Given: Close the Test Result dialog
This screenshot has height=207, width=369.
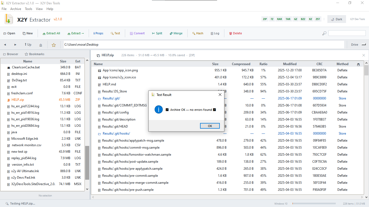Looking at the screenshot, I should tap(220, 95).
